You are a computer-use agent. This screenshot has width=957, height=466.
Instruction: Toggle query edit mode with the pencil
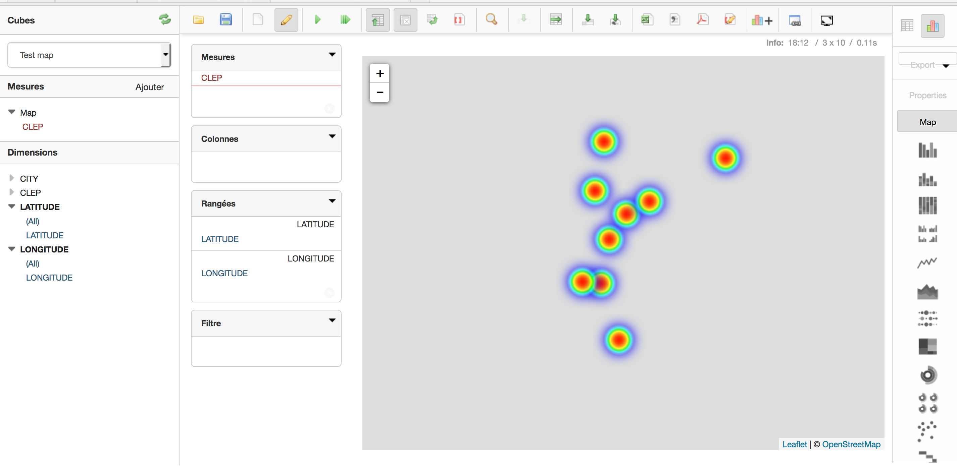[286, 20]
